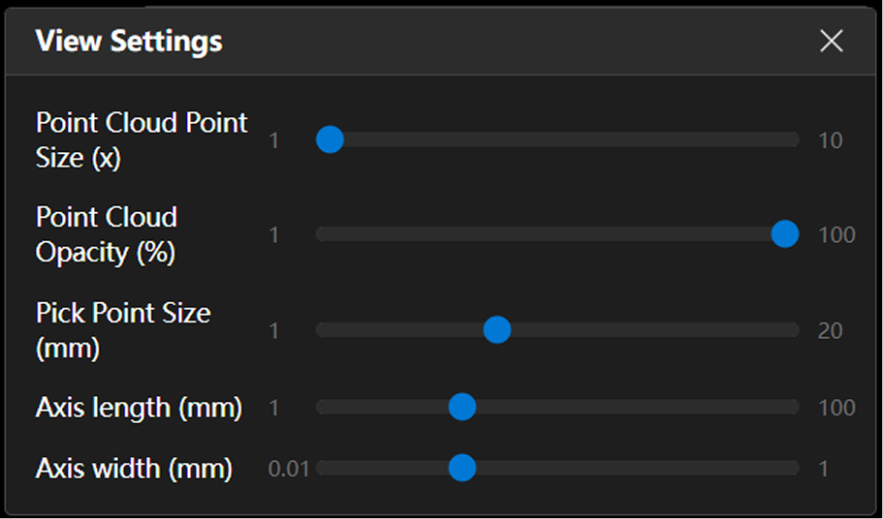The width and height of the screenshot is (883, 519).
Task: Click the Point Cloud Opacity slider handle
Action: point(784,234)
